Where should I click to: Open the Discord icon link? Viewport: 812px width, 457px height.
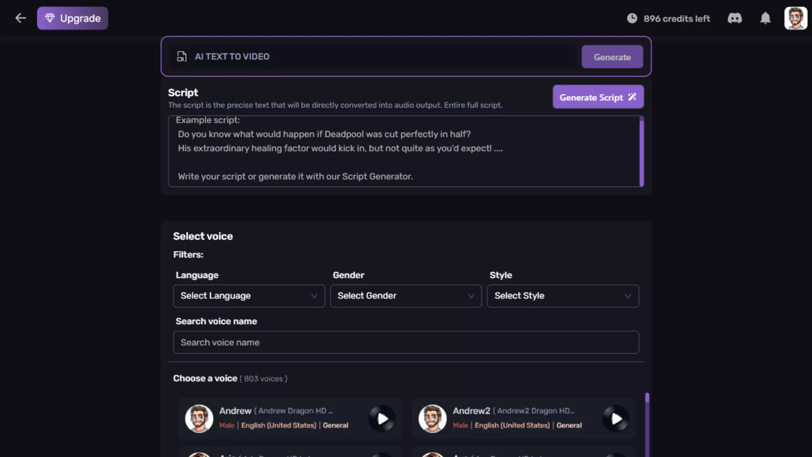[734, 18]
